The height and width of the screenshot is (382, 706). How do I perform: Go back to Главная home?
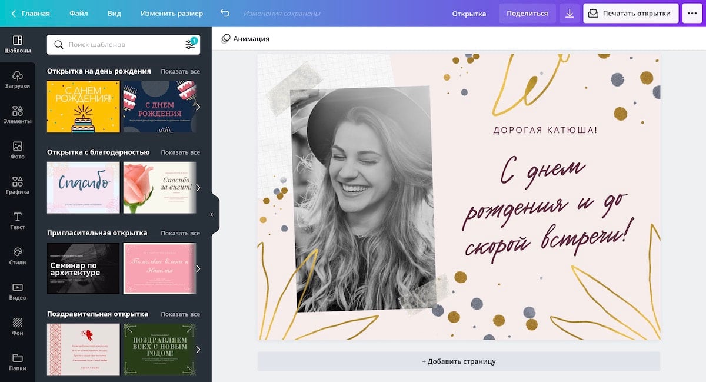click(x=31, y=13)
